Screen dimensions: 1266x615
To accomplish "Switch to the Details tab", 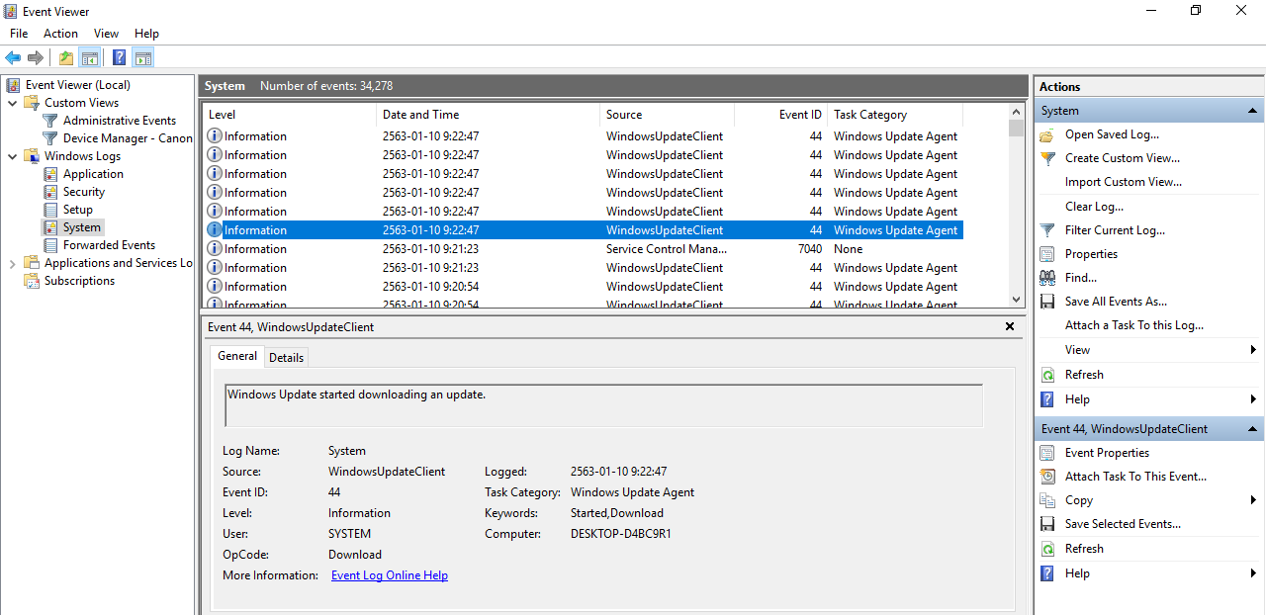I will [286, 357].
